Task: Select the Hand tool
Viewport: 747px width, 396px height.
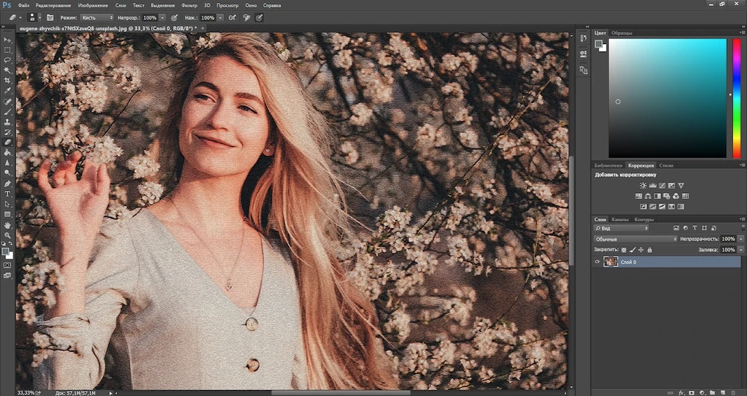Action: click(7, 224)
